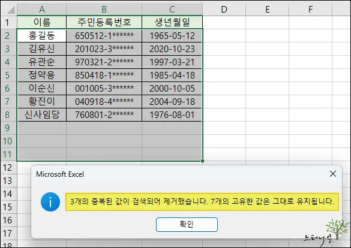351x248 pixels.
Task: Select the cell with 970321-2******
Action: tap(104, 62)
